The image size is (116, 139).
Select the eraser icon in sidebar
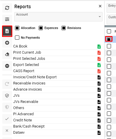[x=7, y=54]
